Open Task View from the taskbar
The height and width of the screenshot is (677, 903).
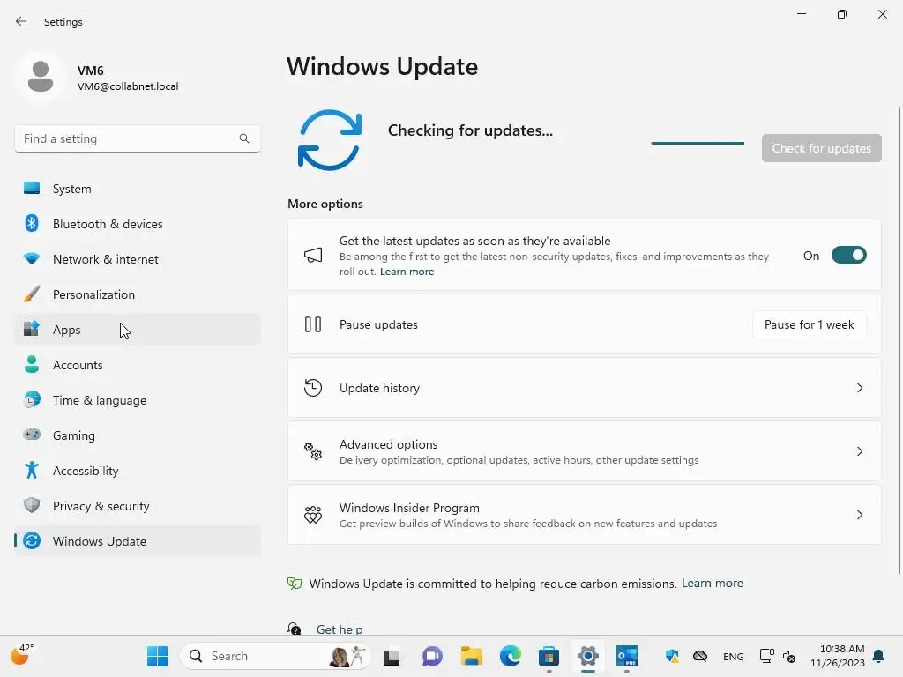click(392, 656)
